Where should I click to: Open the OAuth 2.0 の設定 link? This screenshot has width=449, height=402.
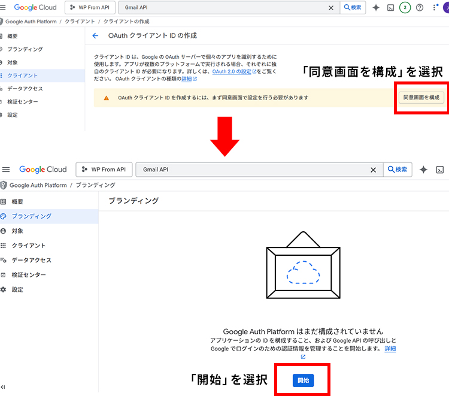pyautogui.click(x=233, y=71)
